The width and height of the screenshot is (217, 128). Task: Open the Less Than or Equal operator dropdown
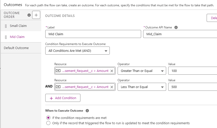[x=142, y=87]
